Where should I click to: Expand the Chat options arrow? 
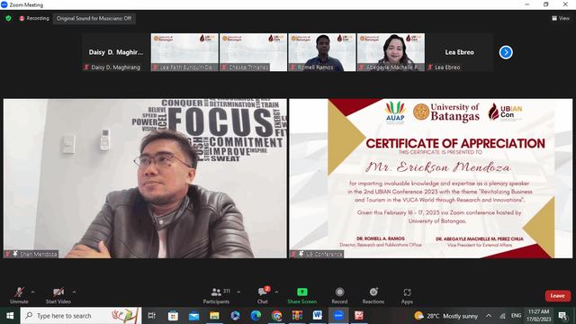pyautogui.click(x=276, y=292)
